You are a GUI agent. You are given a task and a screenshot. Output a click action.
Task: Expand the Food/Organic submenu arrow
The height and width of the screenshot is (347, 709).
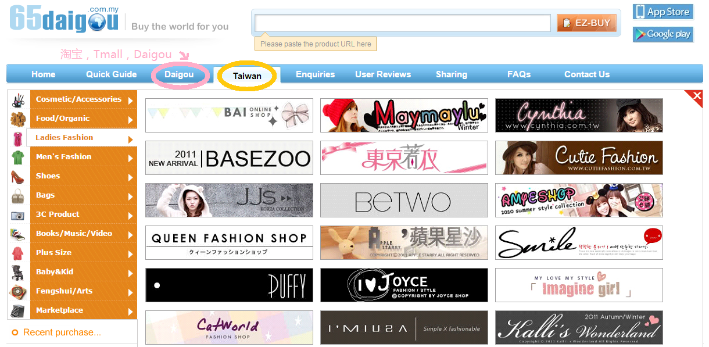[131, 120]
